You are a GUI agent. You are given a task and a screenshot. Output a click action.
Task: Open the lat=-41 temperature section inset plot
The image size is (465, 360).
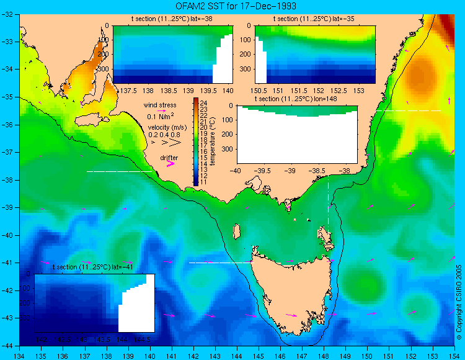95,303
